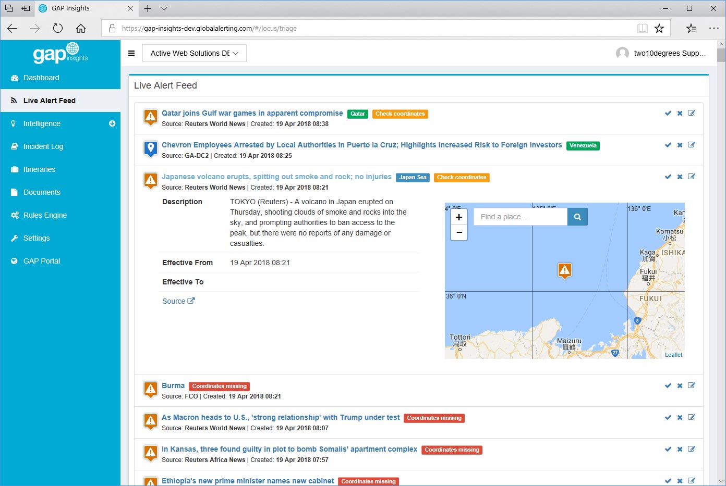Image resolution: width=726 pixels, height=486 pixels.
Task: Click Check coordinates tag on volcano alert
Action: pyautogui.click(x=462, y=178)
